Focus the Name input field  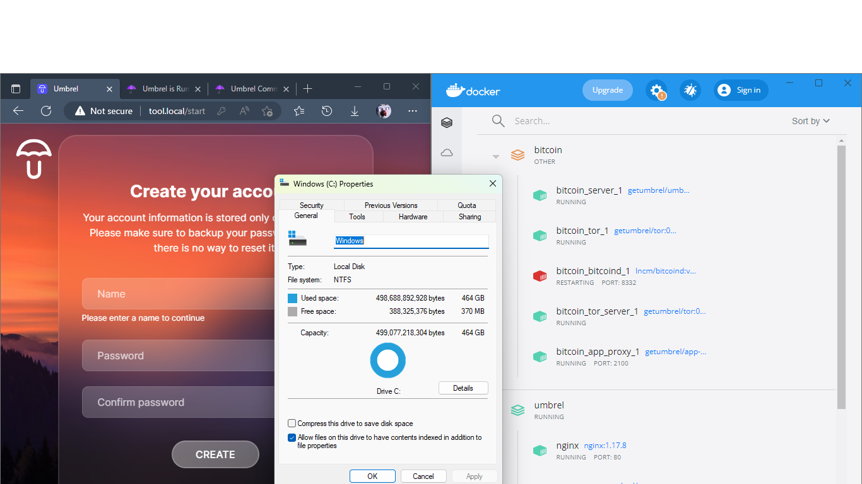[x=179, y=294]
